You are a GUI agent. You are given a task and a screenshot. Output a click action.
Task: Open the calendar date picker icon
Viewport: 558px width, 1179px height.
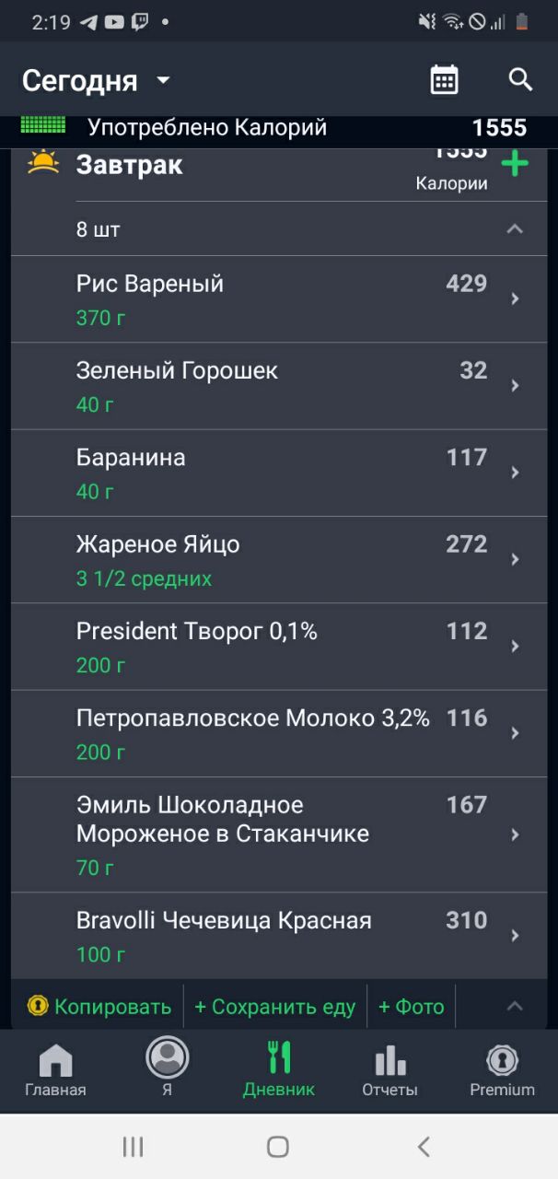click(x=444, y=80)
